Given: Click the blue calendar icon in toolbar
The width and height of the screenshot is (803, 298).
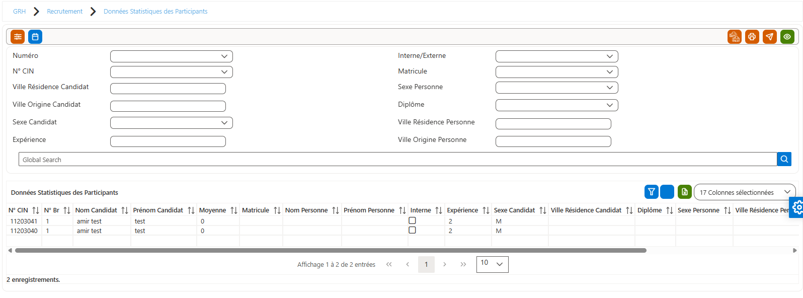Looking at the screenshot, I should 35,37.
